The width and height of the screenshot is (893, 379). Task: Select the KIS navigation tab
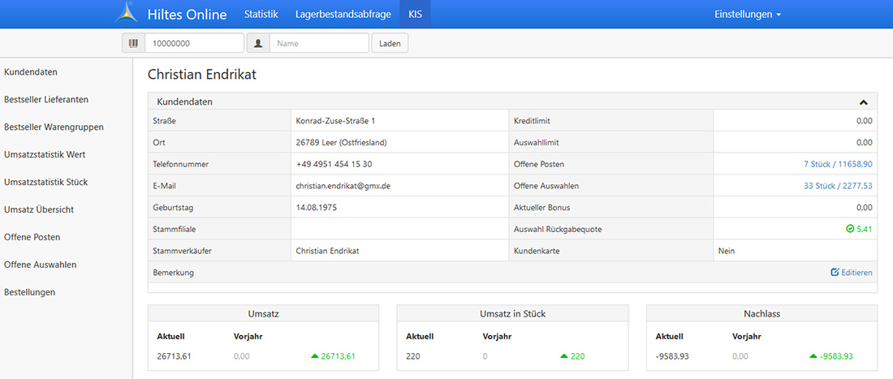[416, 14]
